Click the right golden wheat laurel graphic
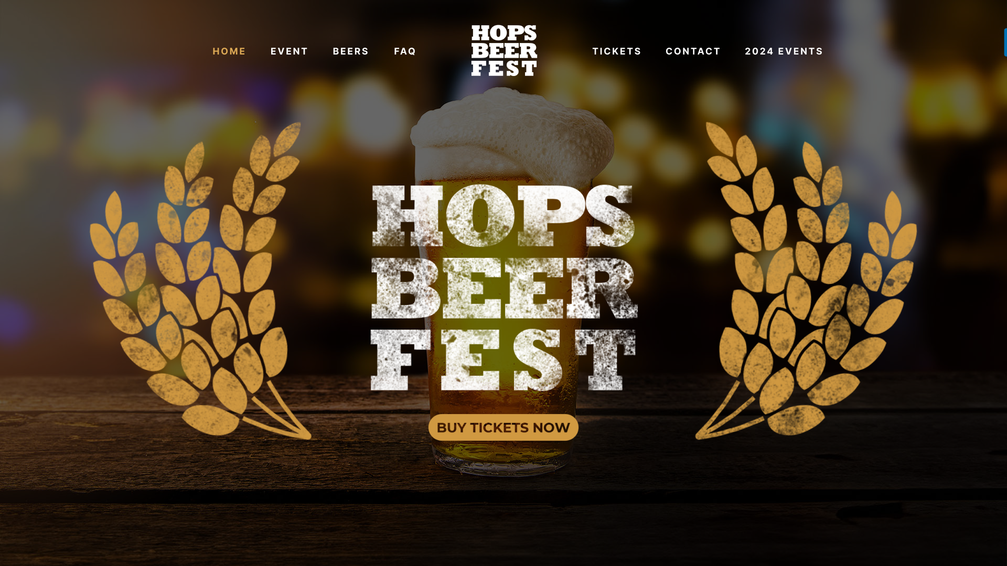This screenshot has width=1007, height=566. pos(806,280)
